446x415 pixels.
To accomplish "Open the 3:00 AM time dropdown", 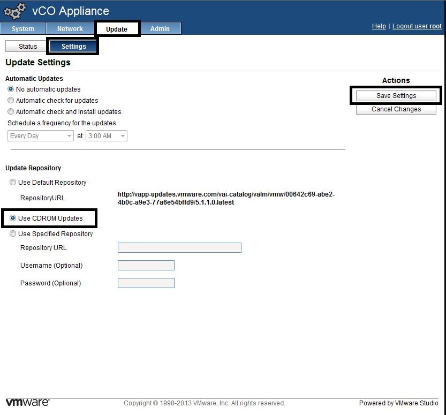I will click(x=107, y=136).
